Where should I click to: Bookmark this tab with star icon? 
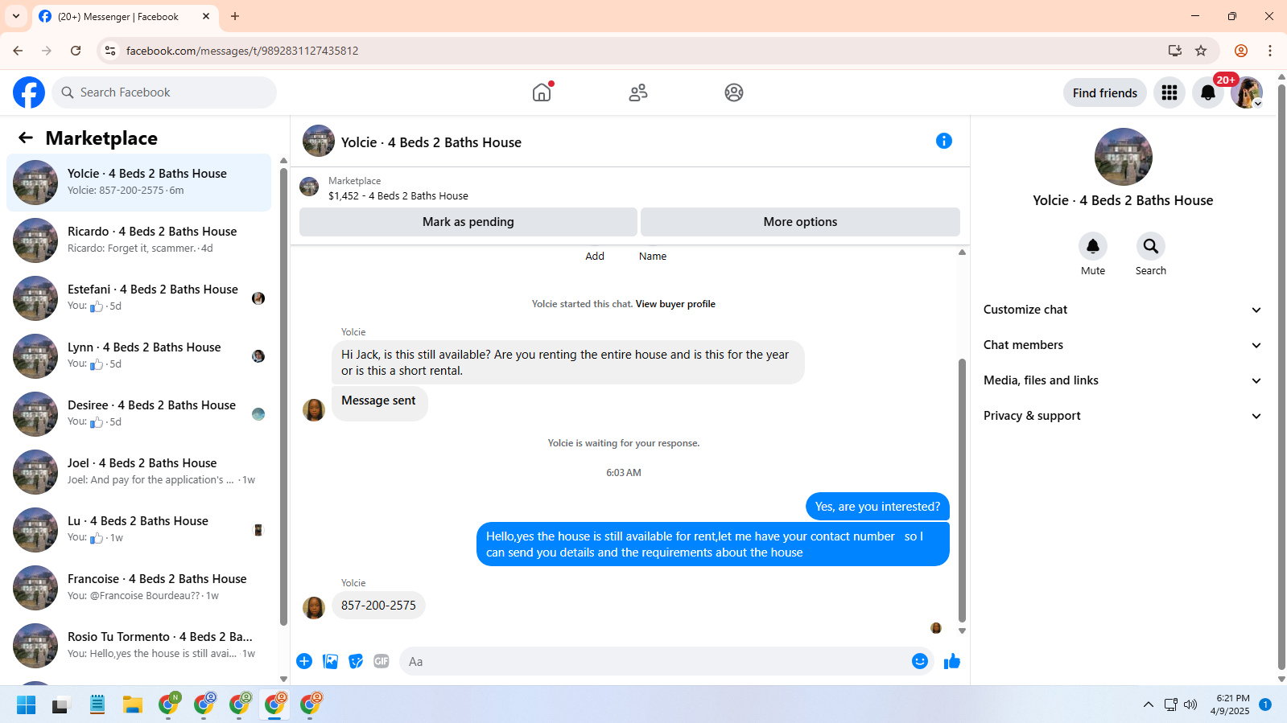point(1201,51)
